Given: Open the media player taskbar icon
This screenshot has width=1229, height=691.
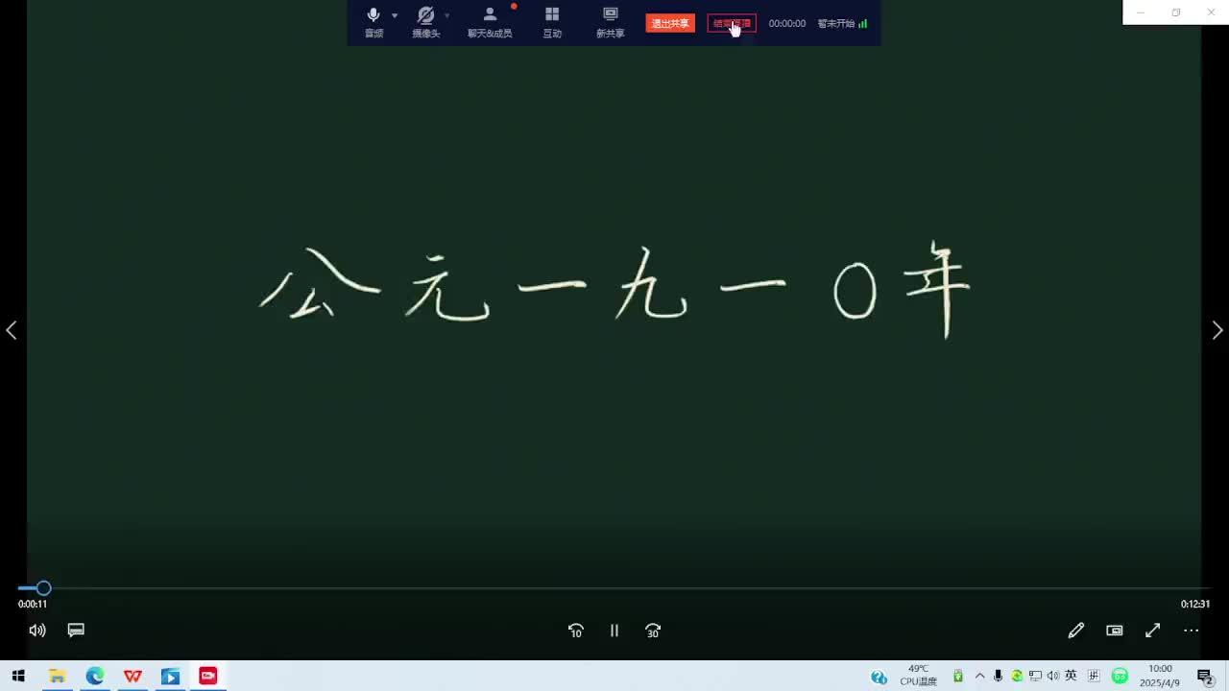Looking at the screenshot, I should pyautogui.click(x=170, y=677).
